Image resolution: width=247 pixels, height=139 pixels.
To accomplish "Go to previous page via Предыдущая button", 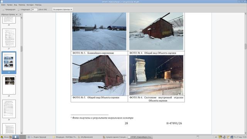I will click(x=9, y=10).
